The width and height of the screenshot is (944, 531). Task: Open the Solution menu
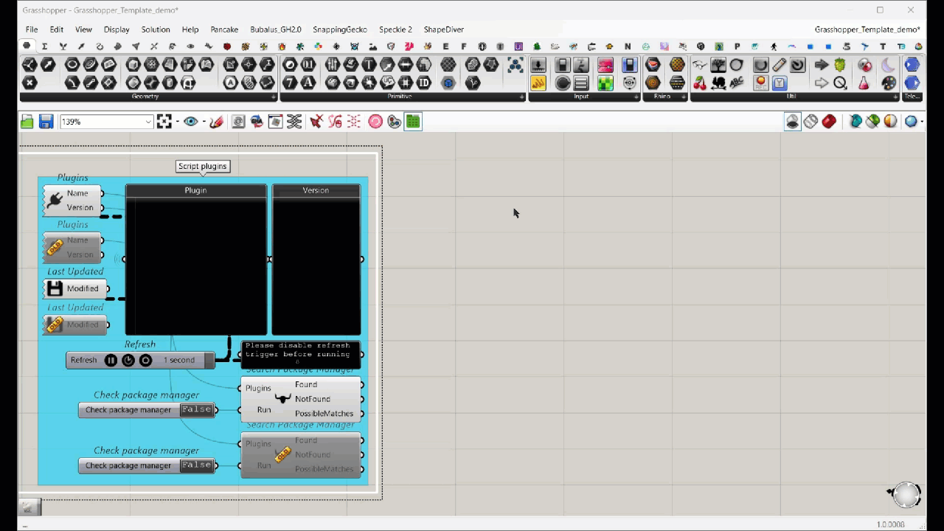[156, 29]
